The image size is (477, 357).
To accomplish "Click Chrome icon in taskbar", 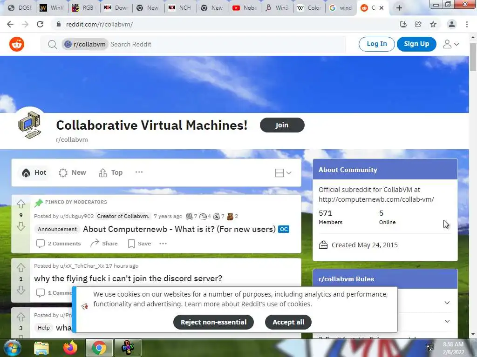I will (x=99, y=348).
